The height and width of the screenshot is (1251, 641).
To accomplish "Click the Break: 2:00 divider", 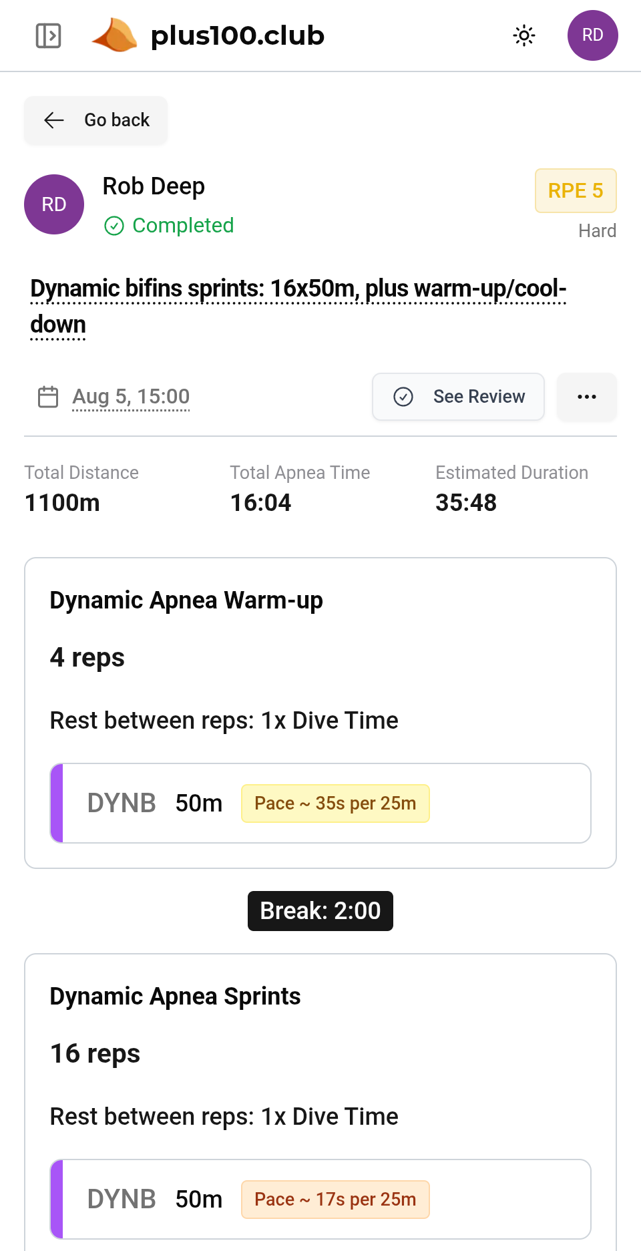I will pyautogui.click(x=320, y=910).
